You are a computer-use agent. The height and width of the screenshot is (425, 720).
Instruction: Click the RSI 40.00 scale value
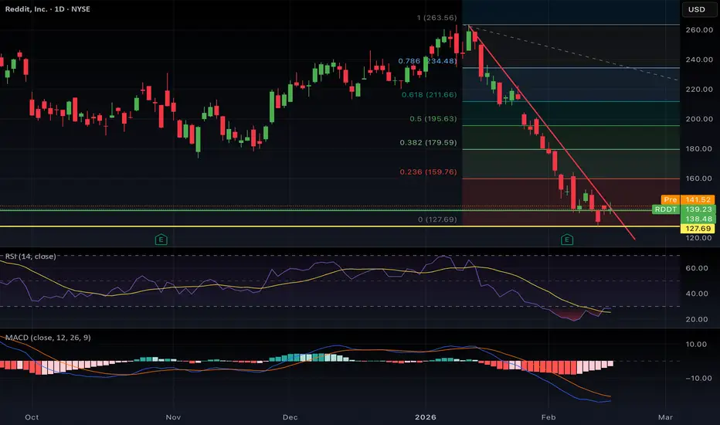(x=697, y=294)
